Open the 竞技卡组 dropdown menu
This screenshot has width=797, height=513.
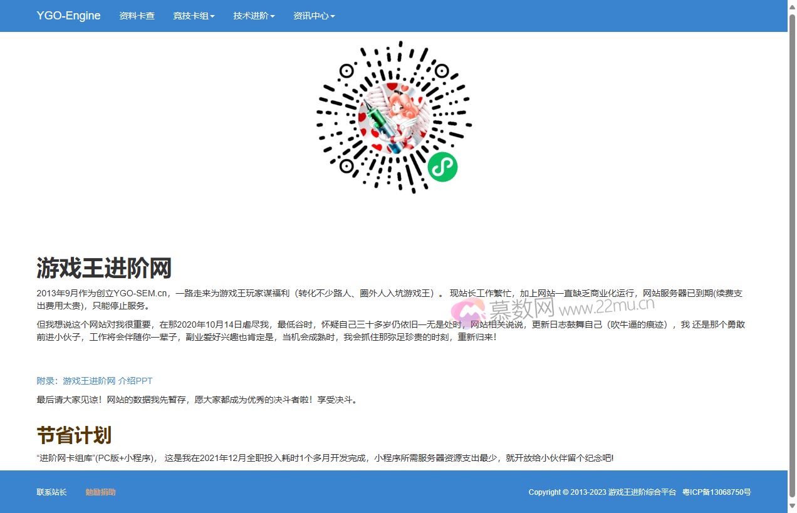(x=194, y=16)
